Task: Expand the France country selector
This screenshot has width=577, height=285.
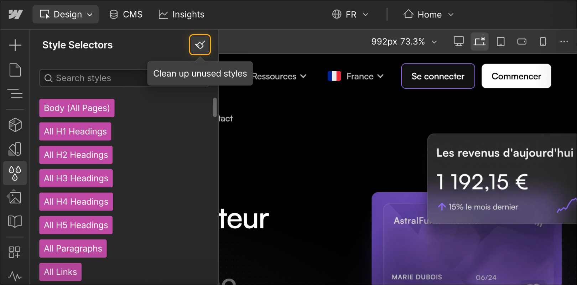Action: (355, 76)
